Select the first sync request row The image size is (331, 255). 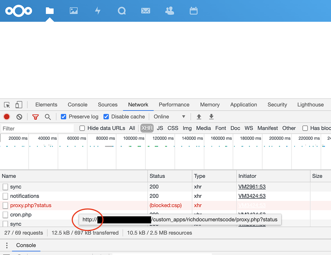165,187
